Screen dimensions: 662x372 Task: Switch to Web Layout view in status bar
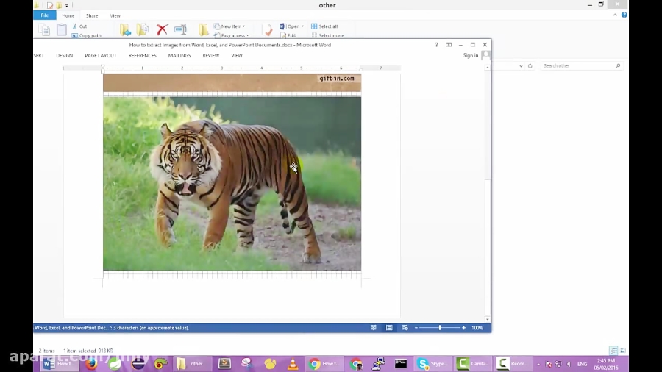pyautogui.click(x=405, y=328)
